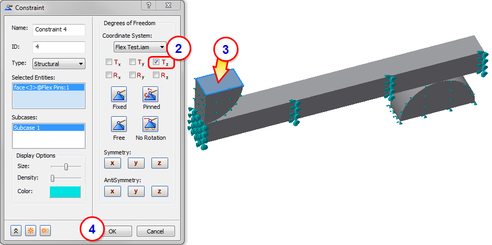Apply the Fixed constraint preset icon
The image size is (492, 245).
[119, 94]
